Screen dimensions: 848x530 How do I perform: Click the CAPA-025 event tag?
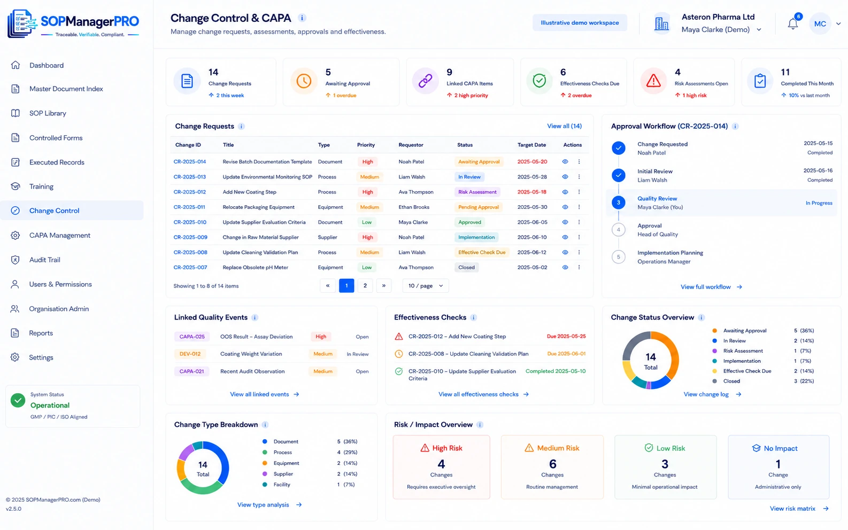[x=192, y=337]
